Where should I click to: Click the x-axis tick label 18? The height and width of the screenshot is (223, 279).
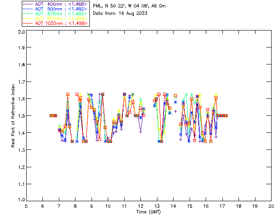(238, 206)
